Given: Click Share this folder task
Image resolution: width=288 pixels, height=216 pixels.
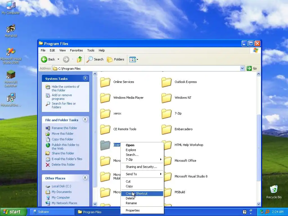Looking at the screenshot, I should (63, 153).
